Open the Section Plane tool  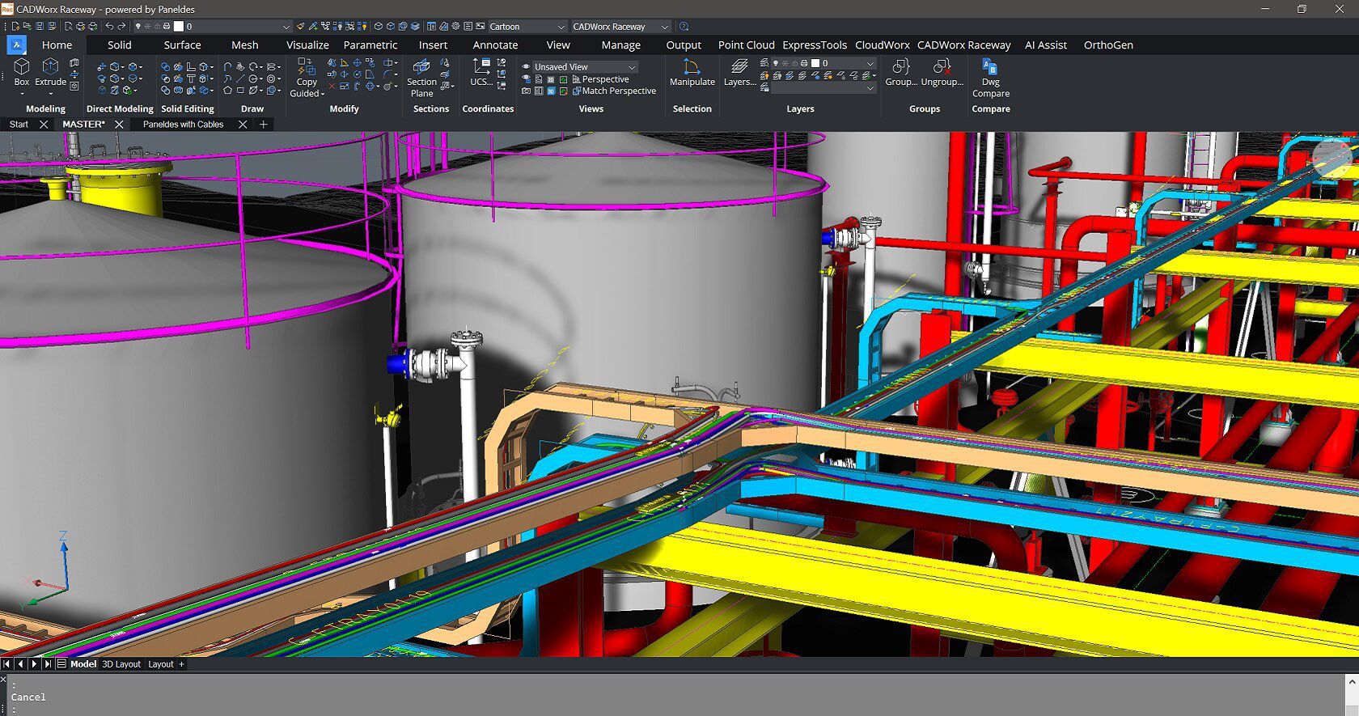[421, 78]
